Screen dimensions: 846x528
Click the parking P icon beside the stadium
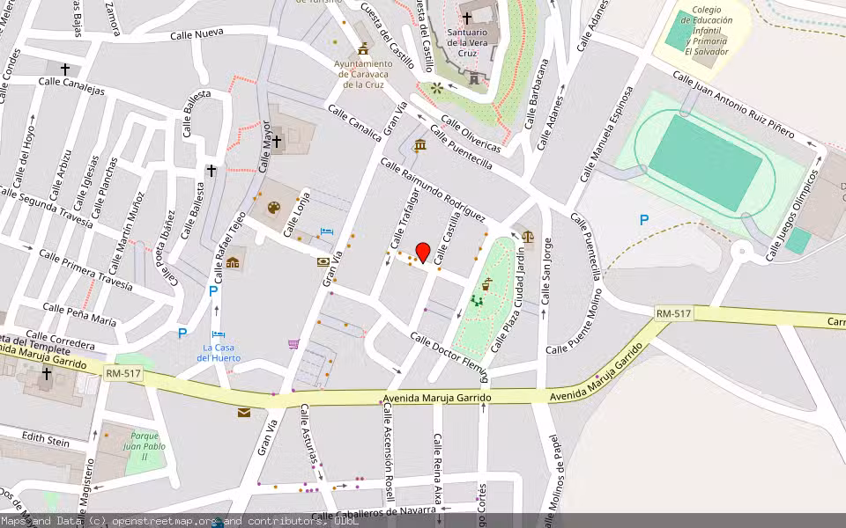point(643,220)
